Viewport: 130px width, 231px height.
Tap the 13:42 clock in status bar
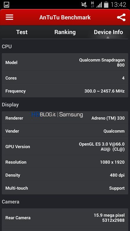[118, 5]
